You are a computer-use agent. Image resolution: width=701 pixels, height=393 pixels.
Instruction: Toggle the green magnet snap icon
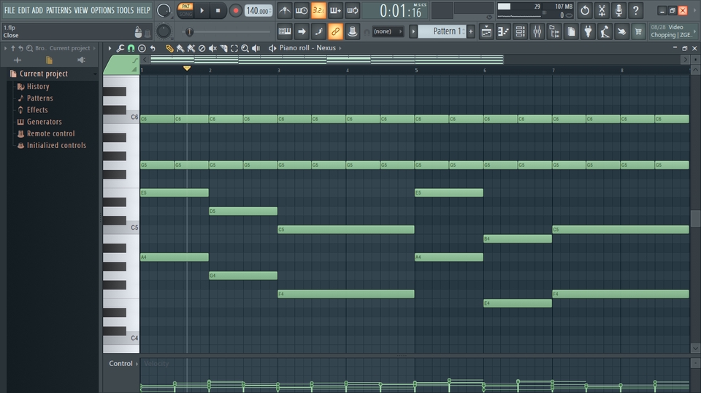coord(131,48)
